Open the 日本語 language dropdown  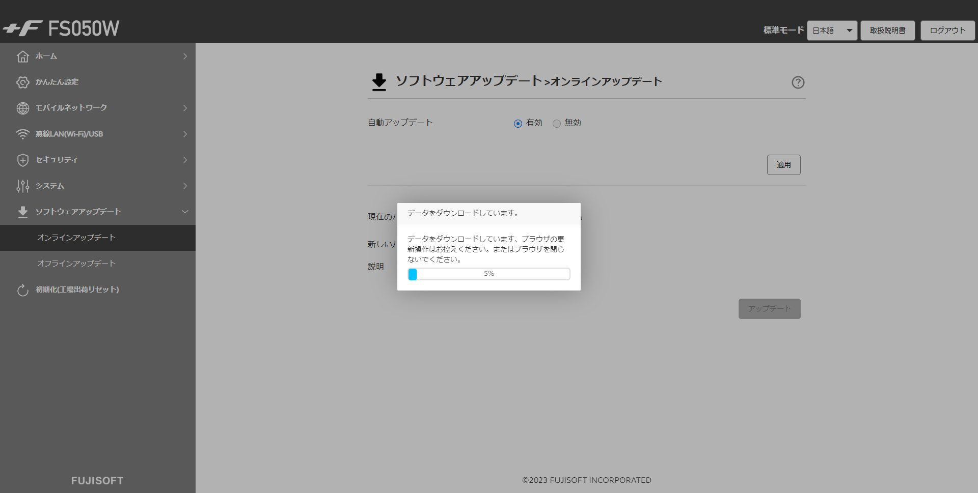click(832, 31)
